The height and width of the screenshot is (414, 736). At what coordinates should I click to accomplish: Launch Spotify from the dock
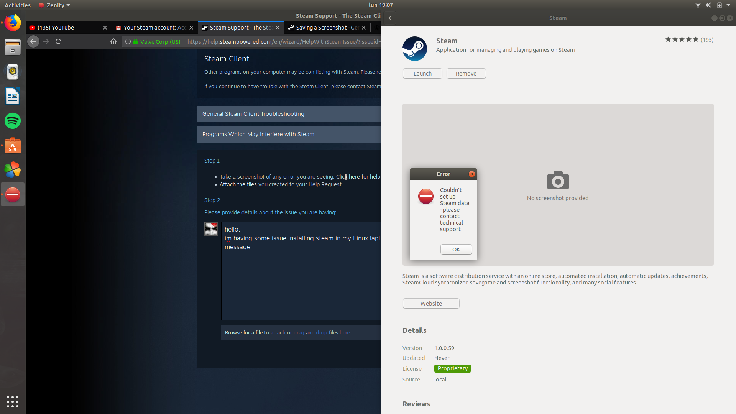13,121
